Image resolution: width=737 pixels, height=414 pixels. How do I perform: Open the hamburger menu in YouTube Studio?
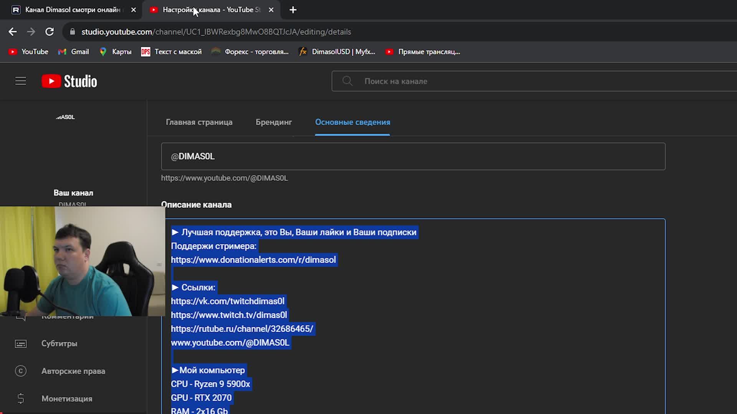click(21, 81)
